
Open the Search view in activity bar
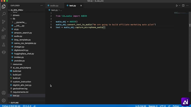point(4,14)
